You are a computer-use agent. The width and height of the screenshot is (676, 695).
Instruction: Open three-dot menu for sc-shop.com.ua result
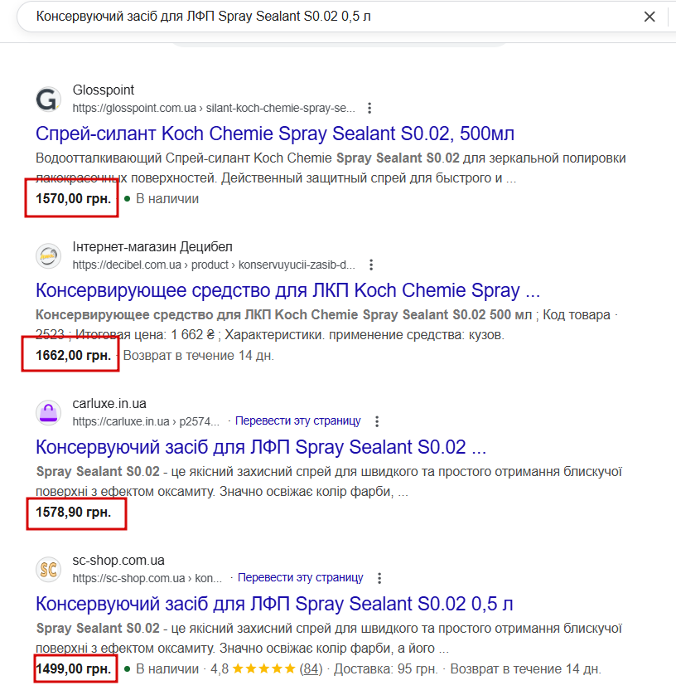click(x=379, y=578)
